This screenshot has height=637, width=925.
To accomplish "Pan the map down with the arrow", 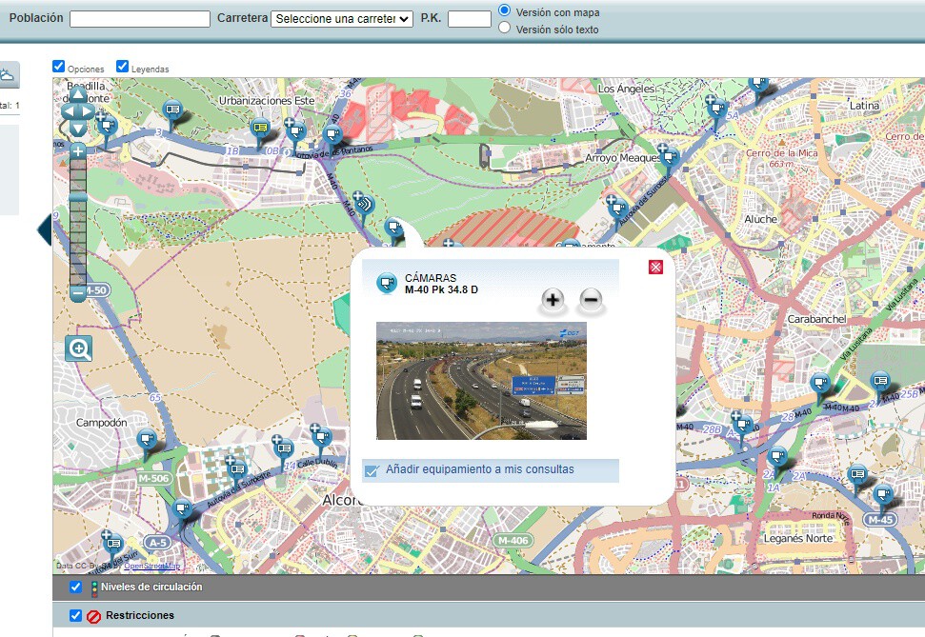I will 78,128.
